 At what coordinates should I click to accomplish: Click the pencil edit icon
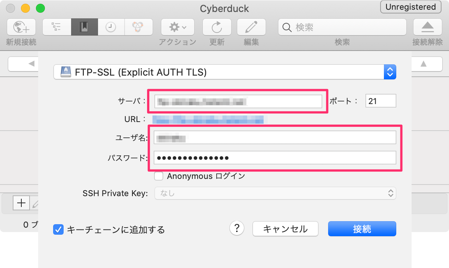point(251,27)
